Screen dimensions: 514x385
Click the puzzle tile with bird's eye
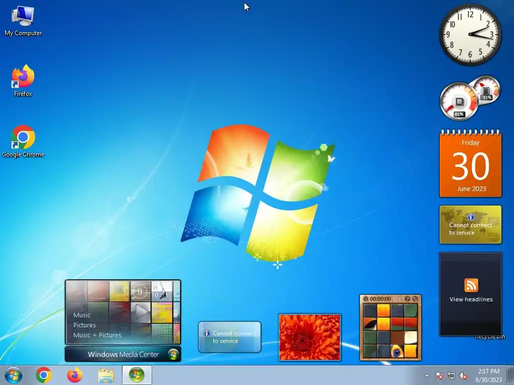(x=397, y=351)
